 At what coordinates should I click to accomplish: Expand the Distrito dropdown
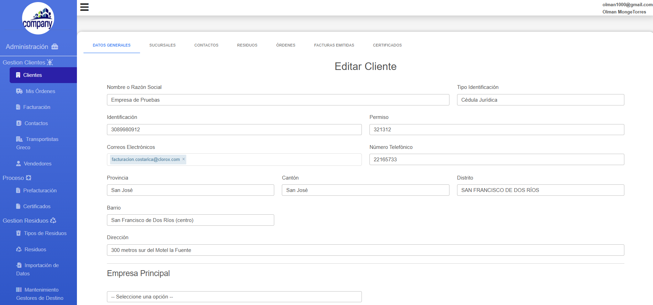(x=540, y=190)
